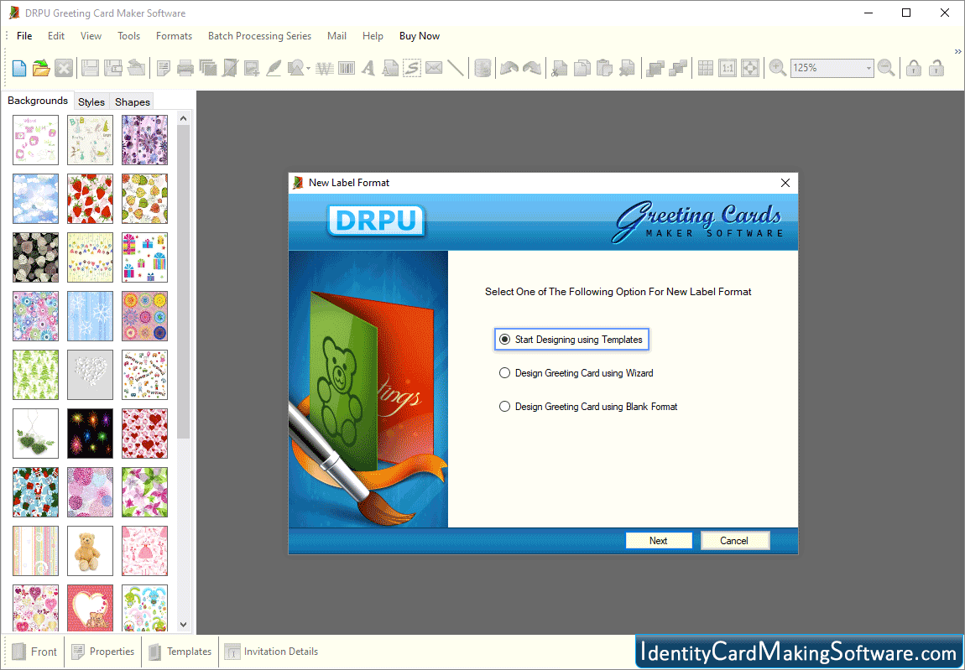Click the backgrounds scrollbar up arrow
Image resolution: width=965 pixels, height=670 pixels.
pos(184,118)
